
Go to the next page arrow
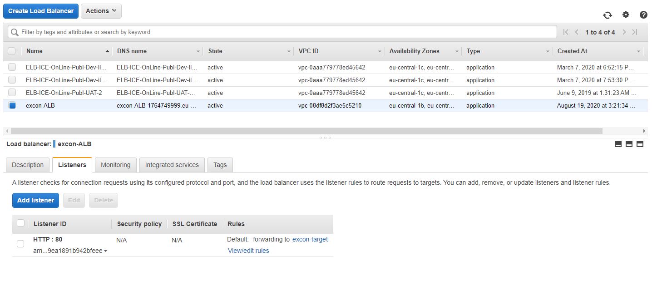click(x=624, y=32)
